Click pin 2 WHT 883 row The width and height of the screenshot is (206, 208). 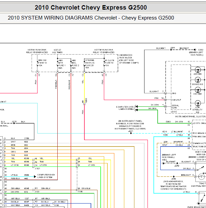[16, 142]
